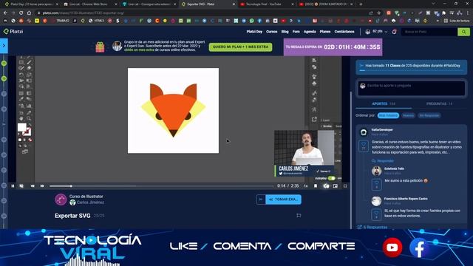The width and height of the screenshot is (473, 266).
Task: Skip forward with the fast-forward button
Action: pos(42,186)
